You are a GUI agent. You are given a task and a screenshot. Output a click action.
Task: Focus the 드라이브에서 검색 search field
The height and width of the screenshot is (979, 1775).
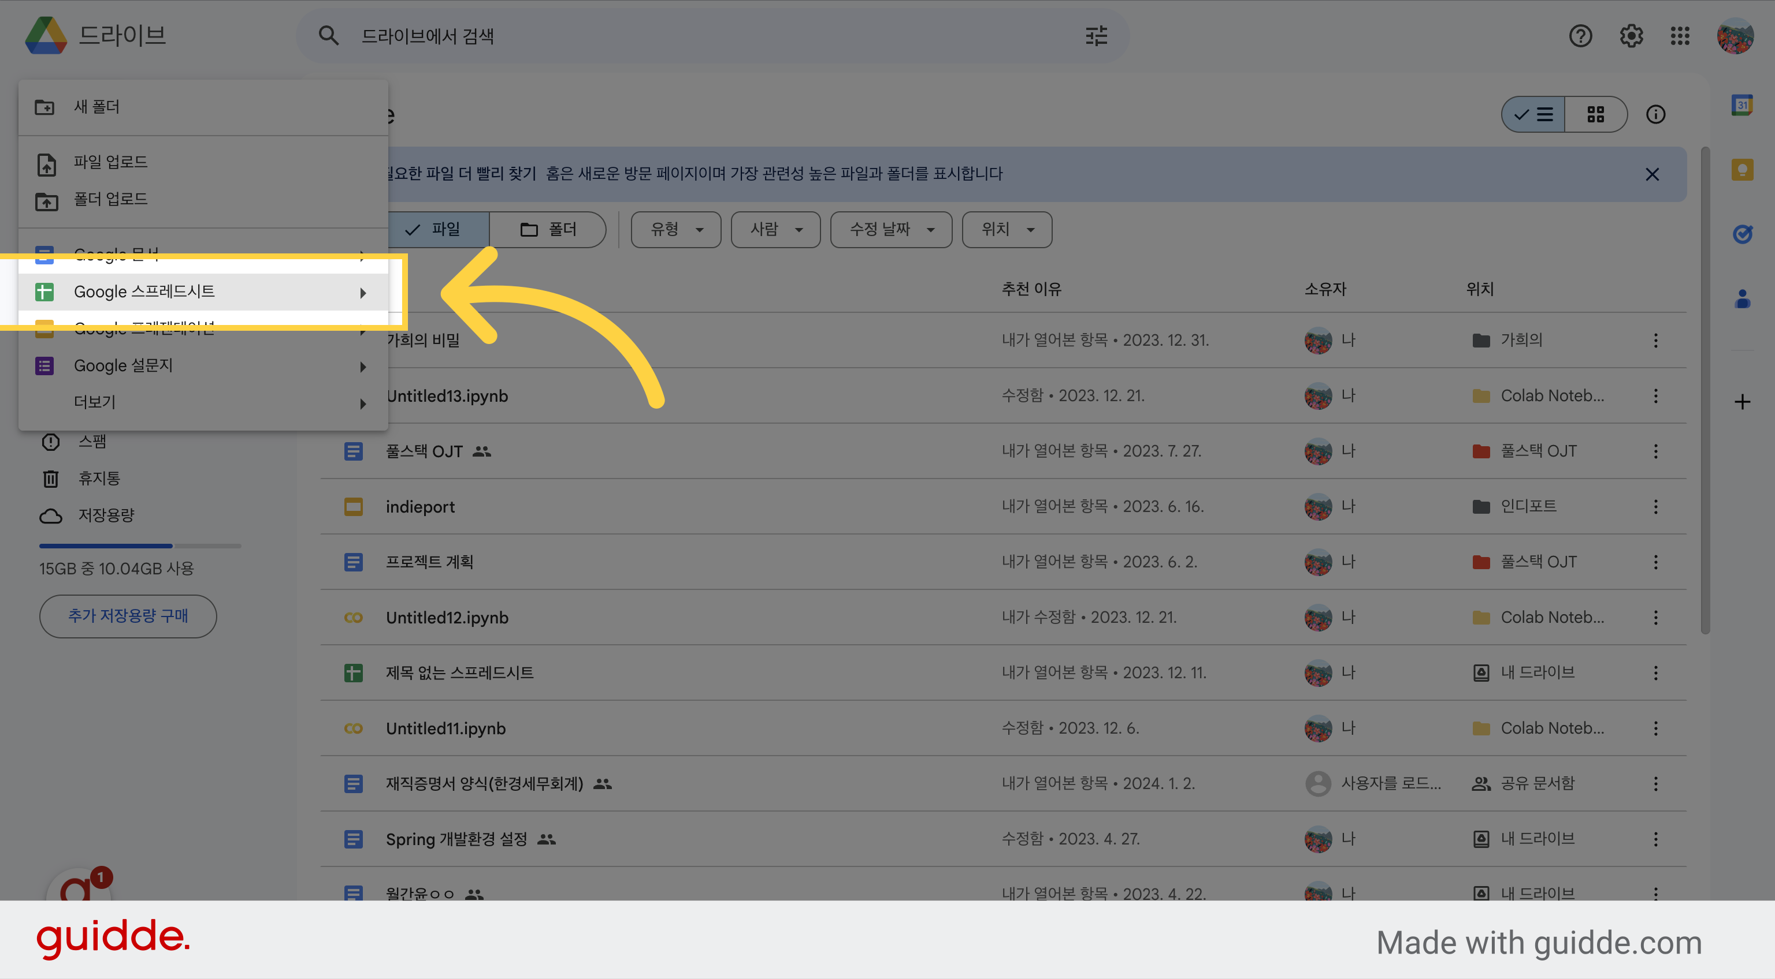click(712, 36)
